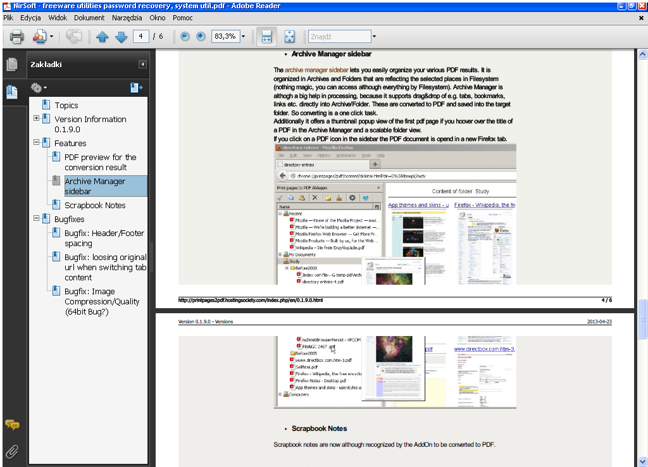The image size is (648, 467).
Task: Go to previous page with up arrow
Action: tap(102, 37)
